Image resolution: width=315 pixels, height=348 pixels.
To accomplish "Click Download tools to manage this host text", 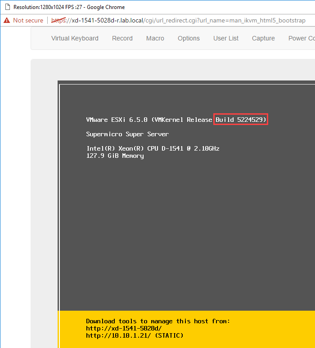I will pos(158,321).
